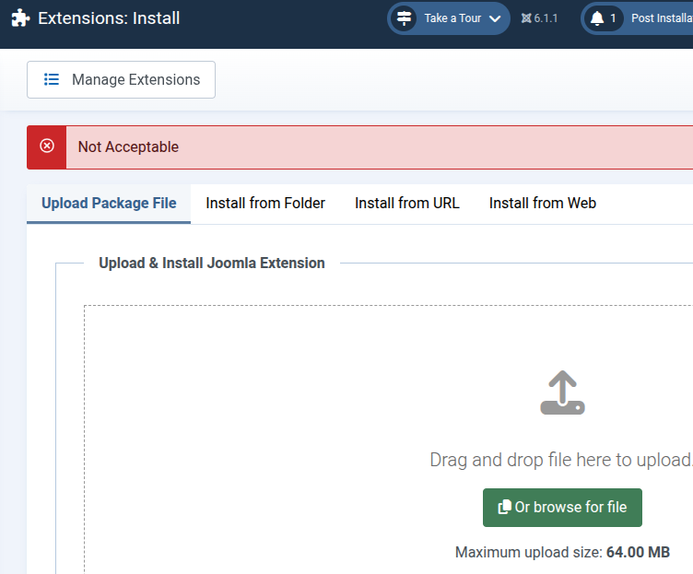Click the red error circle-x icon
Viewport: 693px width, 574px height.
point(47,146)
